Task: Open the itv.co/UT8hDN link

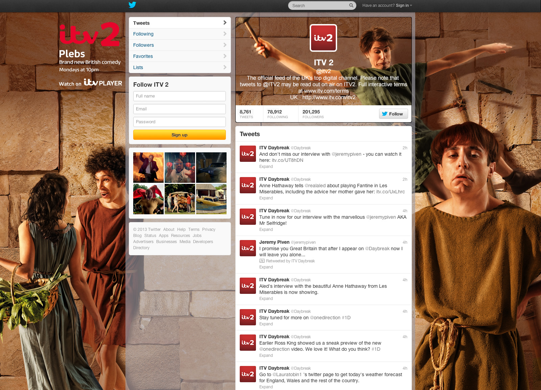Action: click(287, 160)
